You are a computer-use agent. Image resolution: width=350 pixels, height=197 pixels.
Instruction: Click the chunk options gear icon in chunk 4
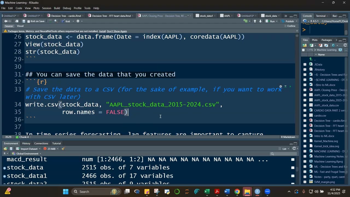[x=281, y=86]
